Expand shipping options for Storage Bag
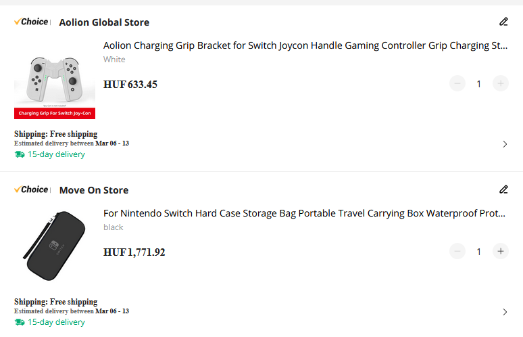 point(505,312)
